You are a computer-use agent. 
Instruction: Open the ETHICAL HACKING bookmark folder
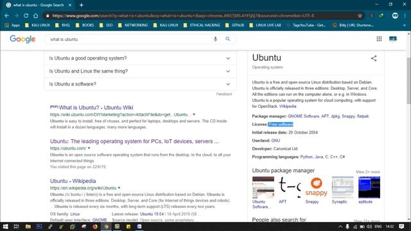202,25
